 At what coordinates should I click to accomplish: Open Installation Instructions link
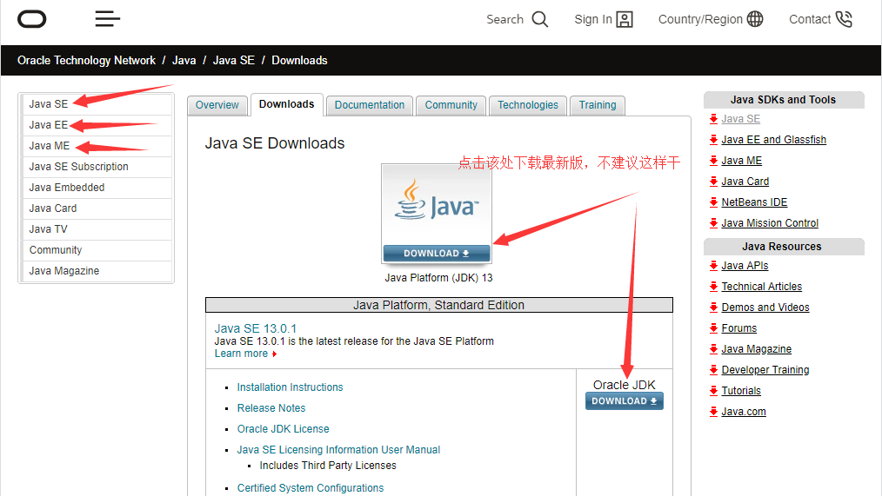pyautogui.click(x=290, y=387)
